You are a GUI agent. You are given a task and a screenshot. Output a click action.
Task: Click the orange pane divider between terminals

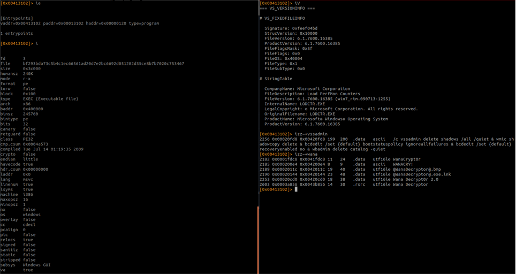(259, 240)
